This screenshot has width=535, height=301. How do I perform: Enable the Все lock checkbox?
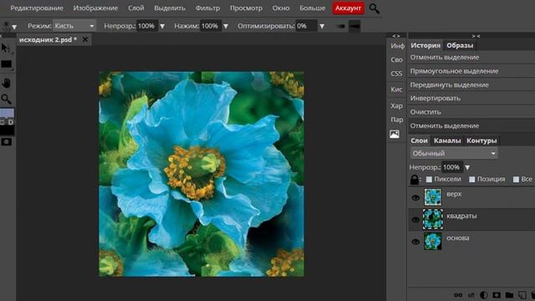516,179
